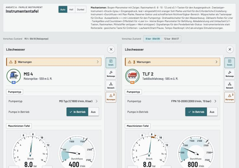239x168 pixels.
Task: Click detent mark 12 on MS 4 pressure gauge
Action: pyautogui.click(x=48, y=145)
